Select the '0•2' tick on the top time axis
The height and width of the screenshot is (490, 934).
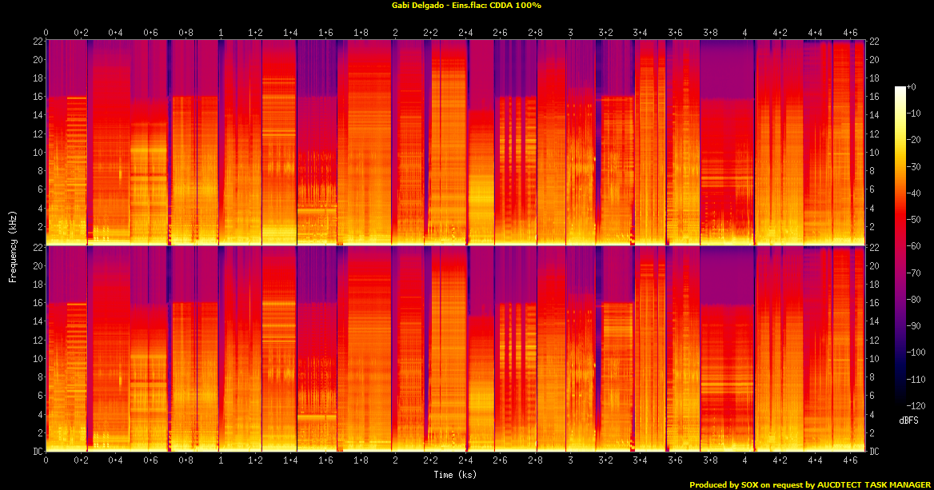81,32
